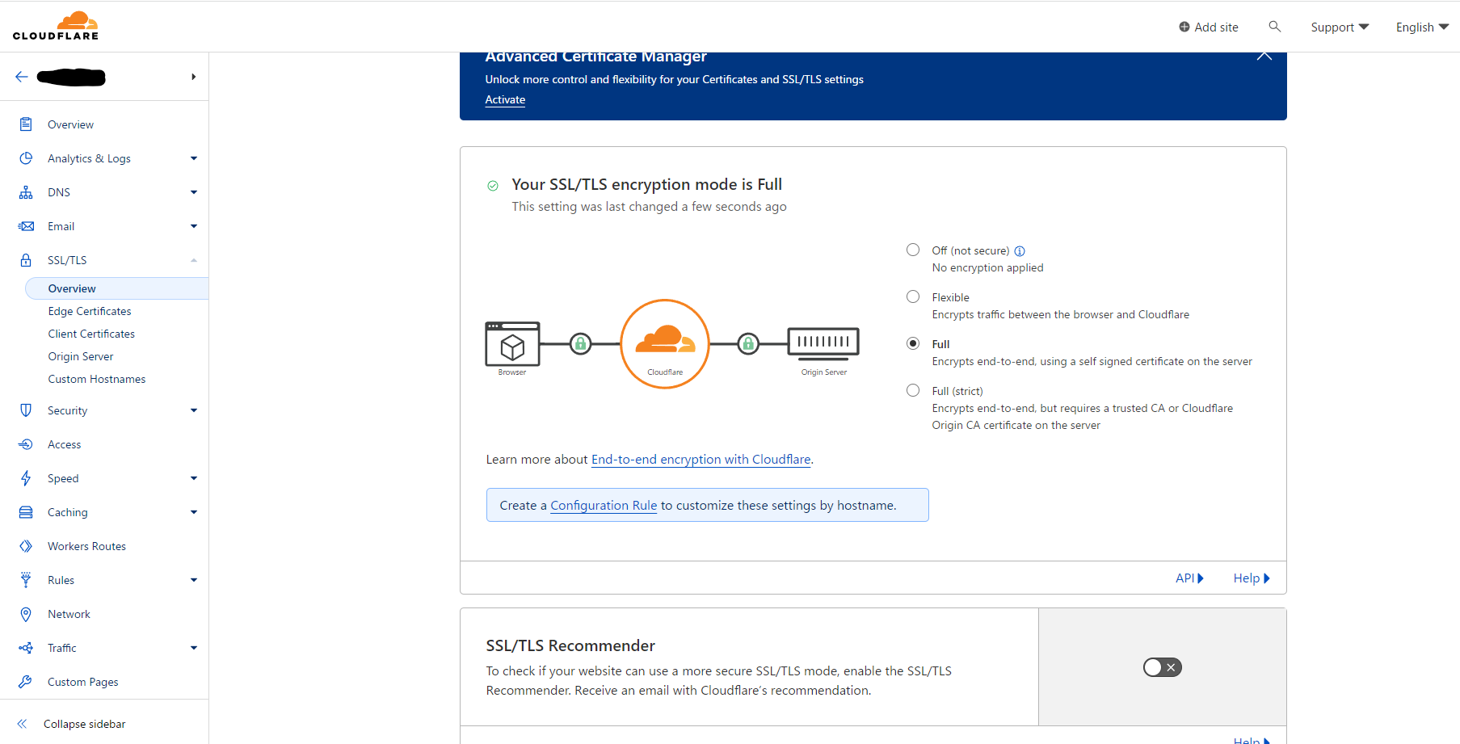The width and height of the screenshot is (1460, 744).
Task: Click the DNS network tree icon
Action: [26, 192]
